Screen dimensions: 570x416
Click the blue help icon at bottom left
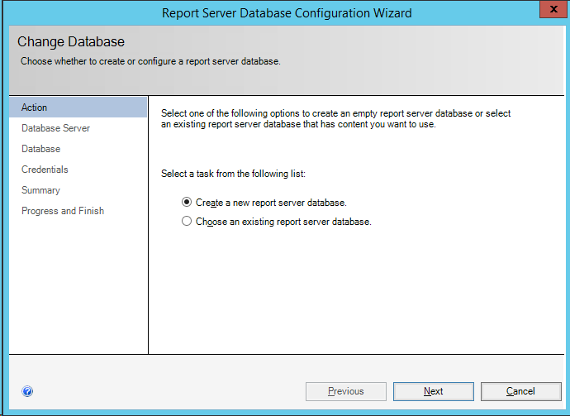coord(27,392)
